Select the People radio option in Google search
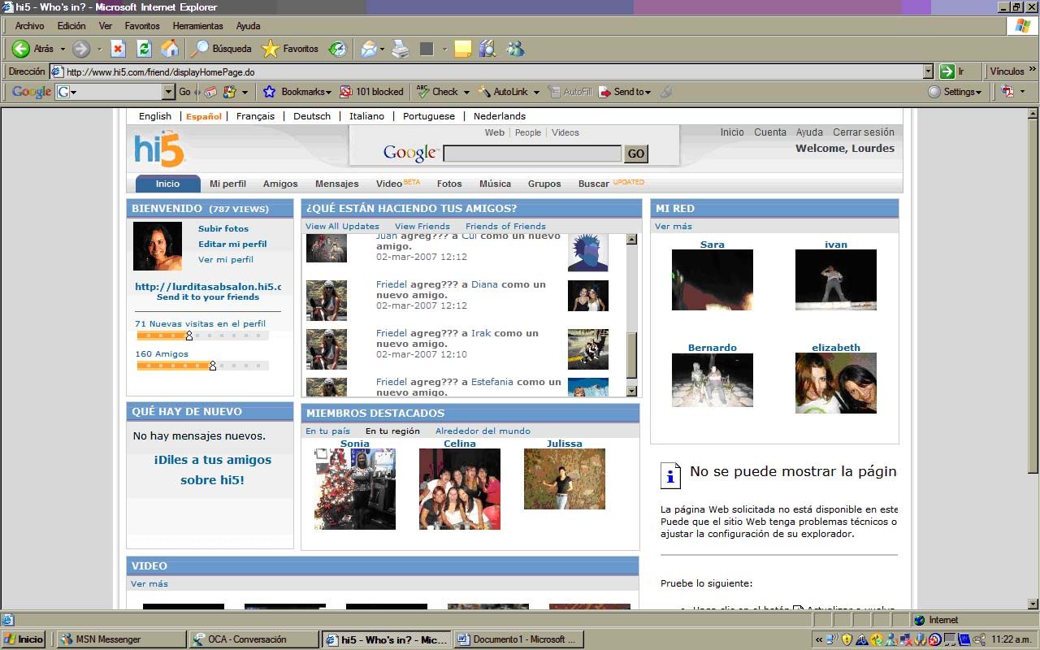The height and width of the screenshot is (650, 1040). 528,132
